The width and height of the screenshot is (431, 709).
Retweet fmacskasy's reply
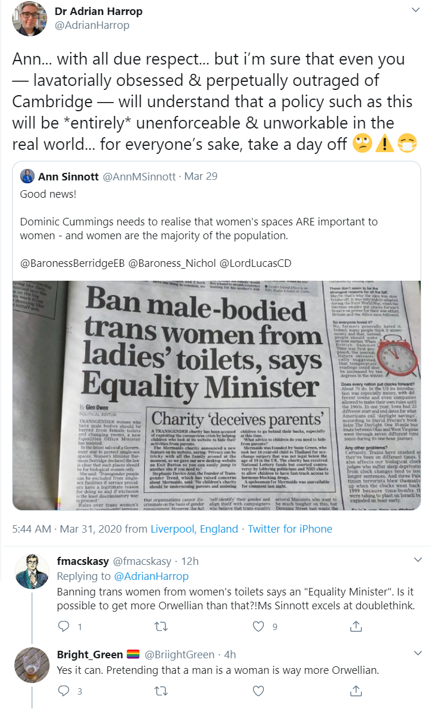point(162,626)
